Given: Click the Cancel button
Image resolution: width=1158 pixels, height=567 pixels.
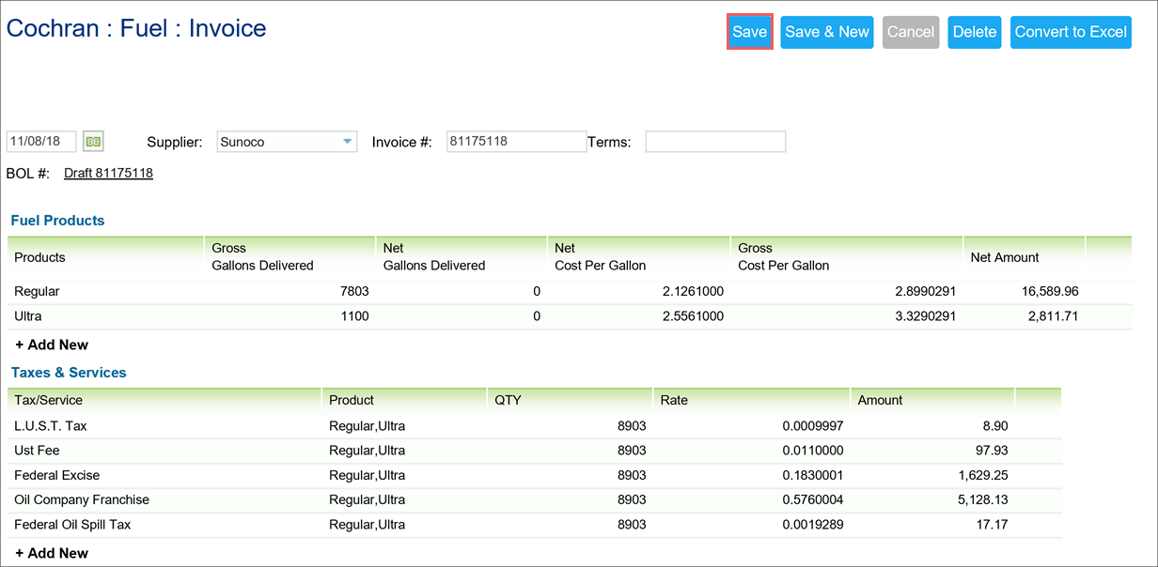Looking at the screenshot, I should tap(911, 32).
